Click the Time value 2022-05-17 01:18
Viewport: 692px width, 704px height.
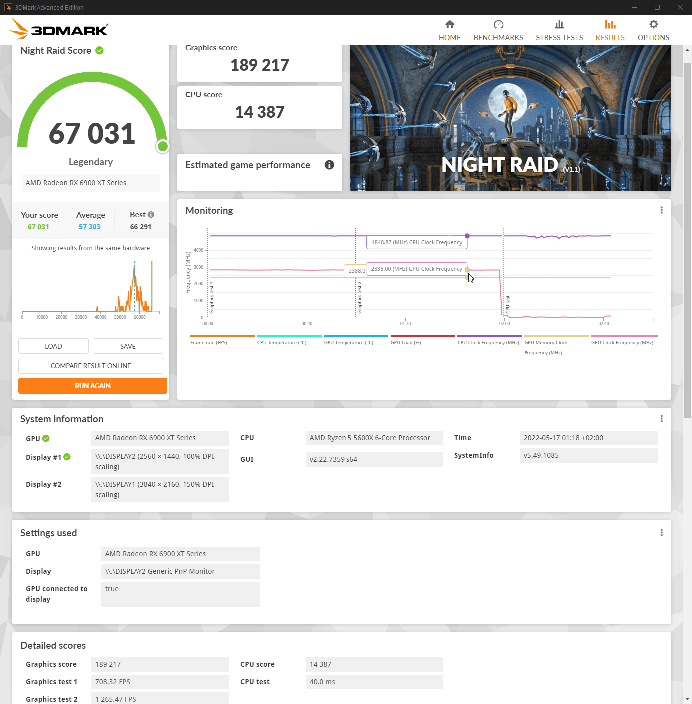589,438
